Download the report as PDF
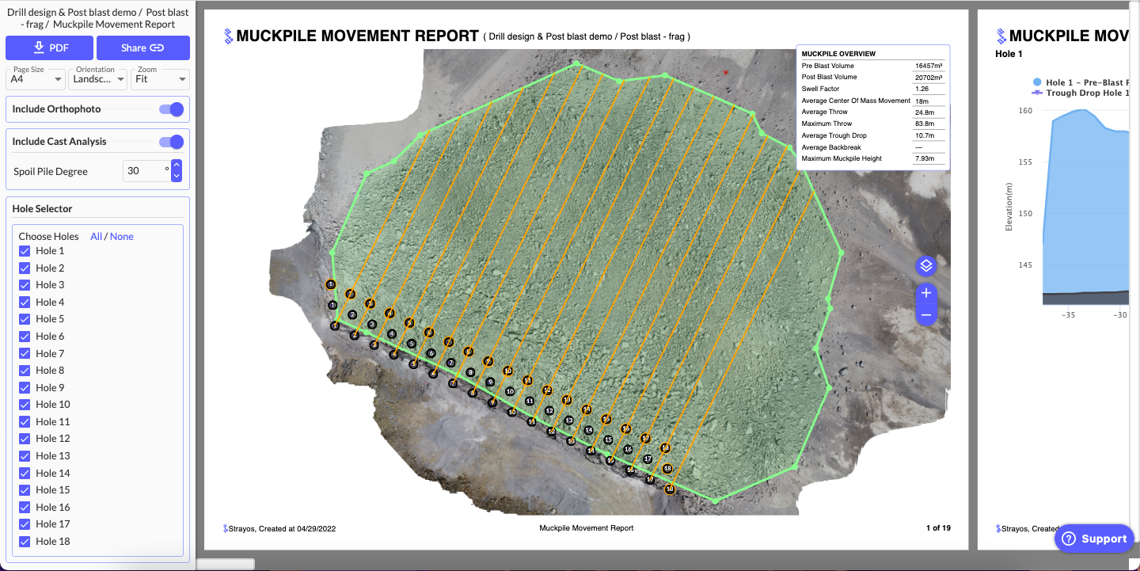Image resolution: width=1140 pixels, height=571 pixels. point(49,48)
